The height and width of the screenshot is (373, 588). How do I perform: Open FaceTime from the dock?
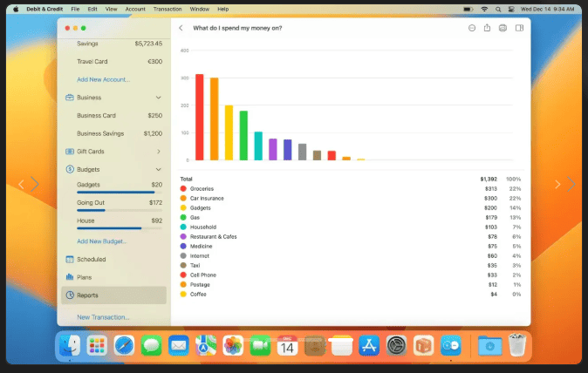tap(260, 345)
